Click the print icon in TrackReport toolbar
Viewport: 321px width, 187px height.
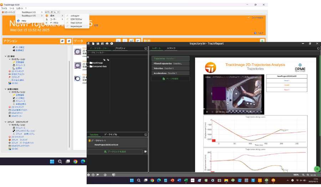pyautogui.click(x=107, y=43)
